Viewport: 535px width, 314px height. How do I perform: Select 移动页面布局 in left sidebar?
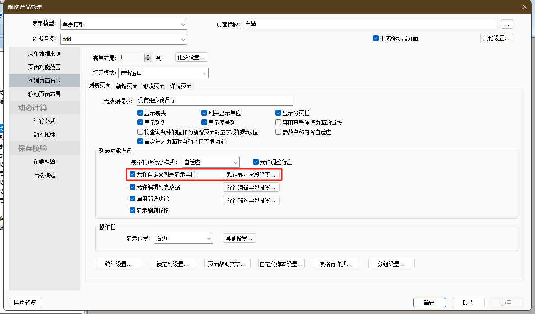(44, 94)
